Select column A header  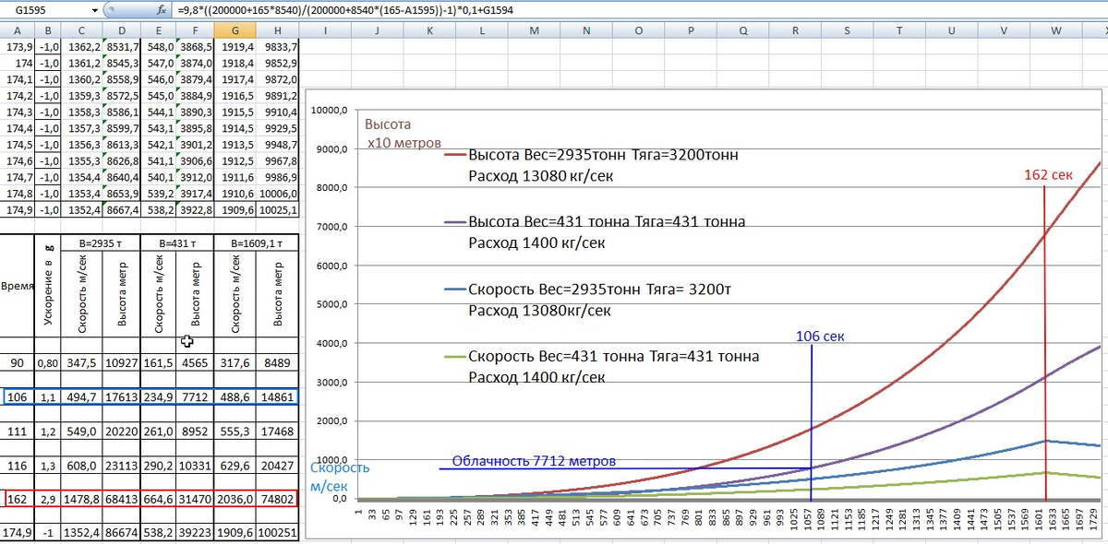(x=18, y=30)
